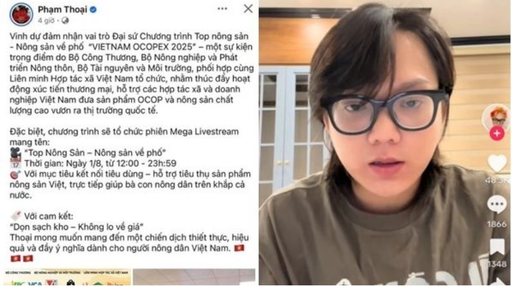Open the left attached event banner image

click(68, 277)
